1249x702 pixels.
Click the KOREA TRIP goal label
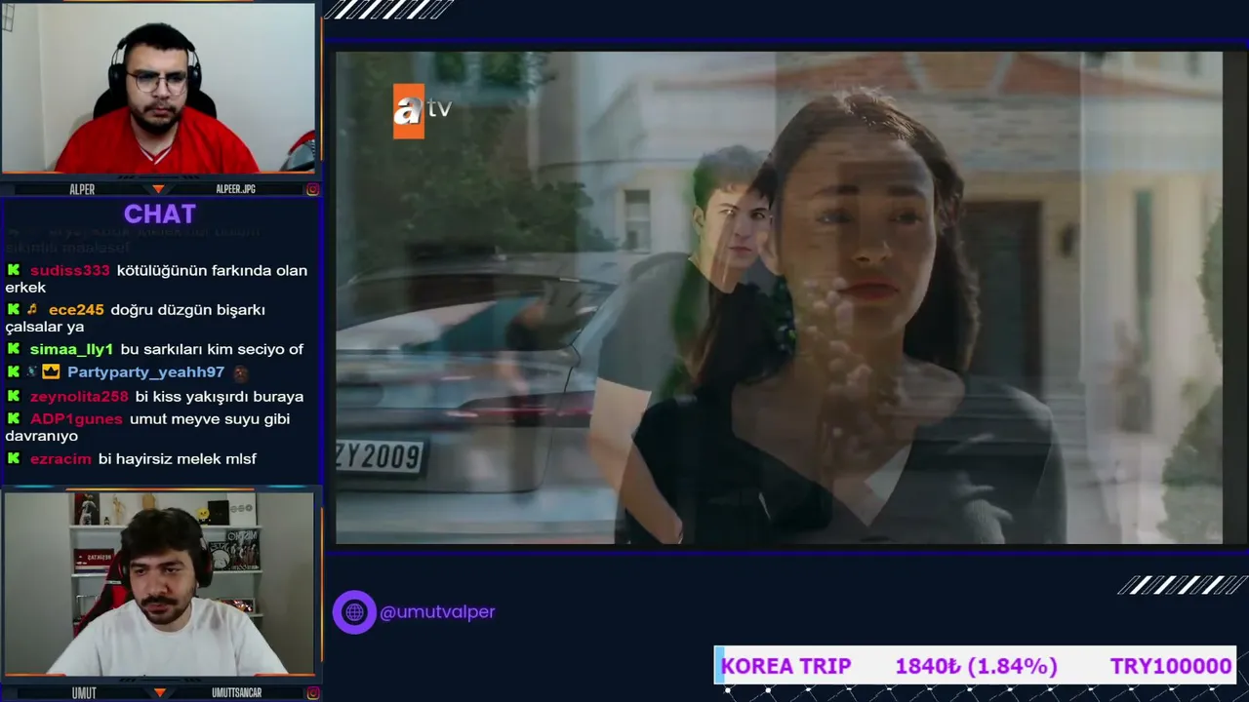click(x=786, y=666)
